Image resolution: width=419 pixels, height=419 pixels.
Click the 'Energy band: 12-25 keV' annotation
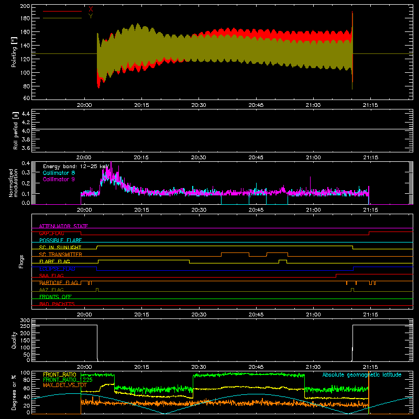click(76, 167)
